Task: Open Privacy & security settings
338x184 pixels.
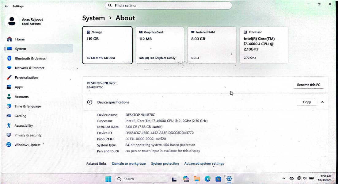Action: pyautogui.click(x=39, y=135)
